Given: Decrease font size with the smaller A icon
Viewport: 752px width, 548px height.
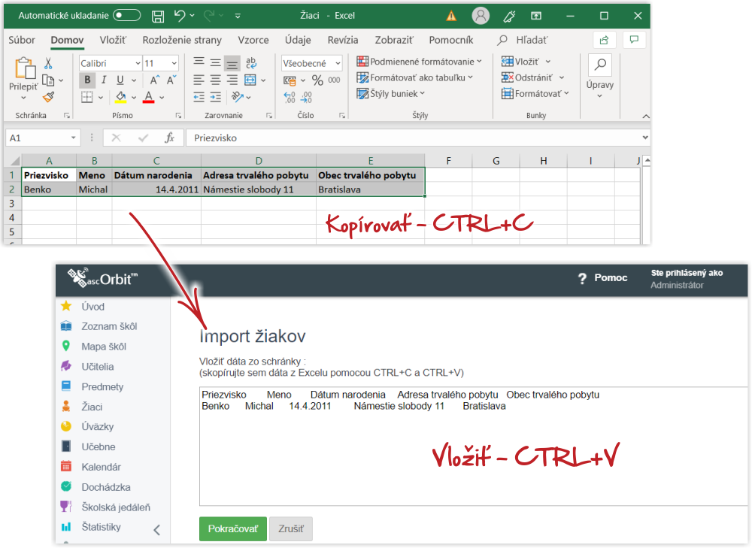Looking at the screenshot, I should pyautogui.click(x=171, y=80).
